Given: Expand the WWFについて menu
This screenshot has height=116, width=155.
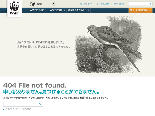Looking at the screenshot, I should (x=38, y=10).
